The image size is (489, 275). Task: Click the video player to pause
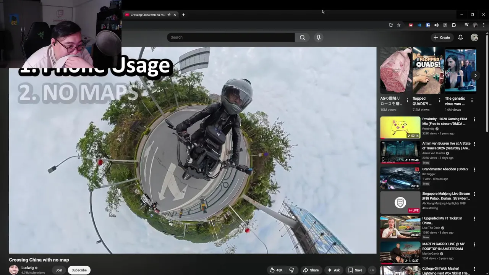coord(193,150)
